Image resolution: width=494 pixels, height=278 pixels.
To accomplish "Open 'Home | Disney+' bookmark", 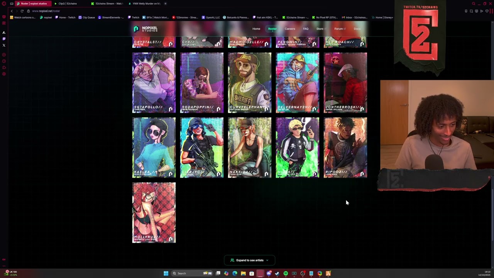I will (x=382, y=17).
